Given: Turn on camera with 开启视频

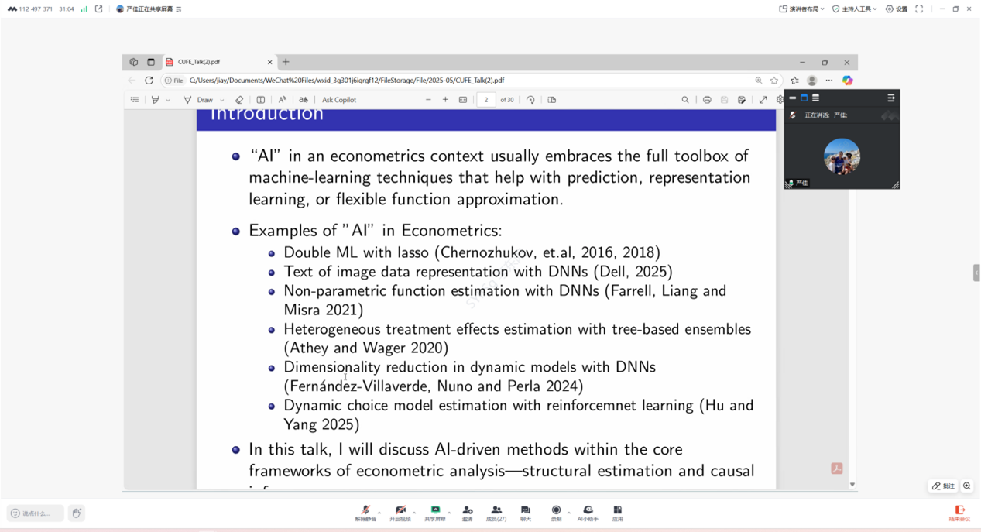Looking at the screenshot, I should [x=400, y=513].
